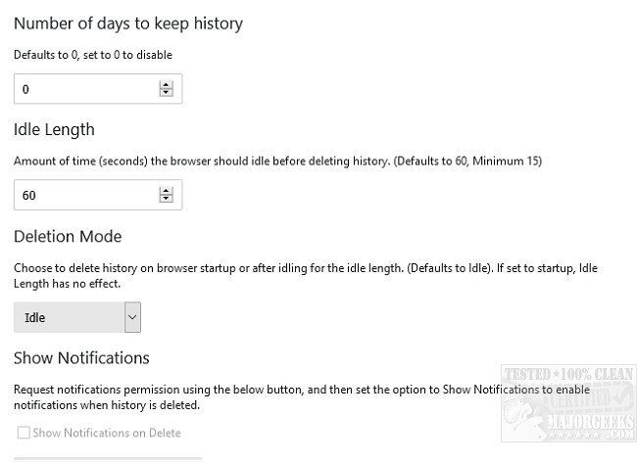Increase the days to keep history value
The height and width of the screenshot is (462, 637).
166,85
